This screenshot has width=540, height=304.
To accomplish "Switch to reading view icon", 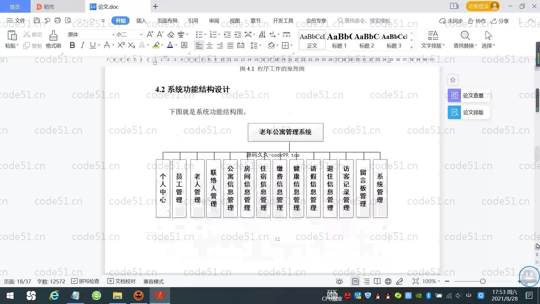I will (x=377, y=281).
